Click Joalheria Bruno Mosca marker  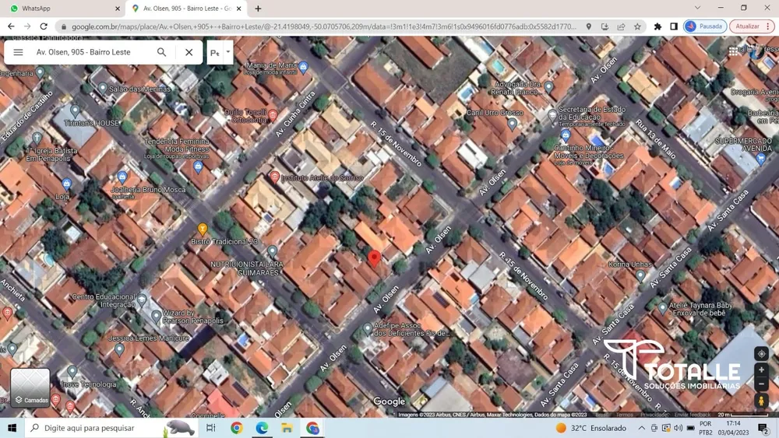[122, 177]
